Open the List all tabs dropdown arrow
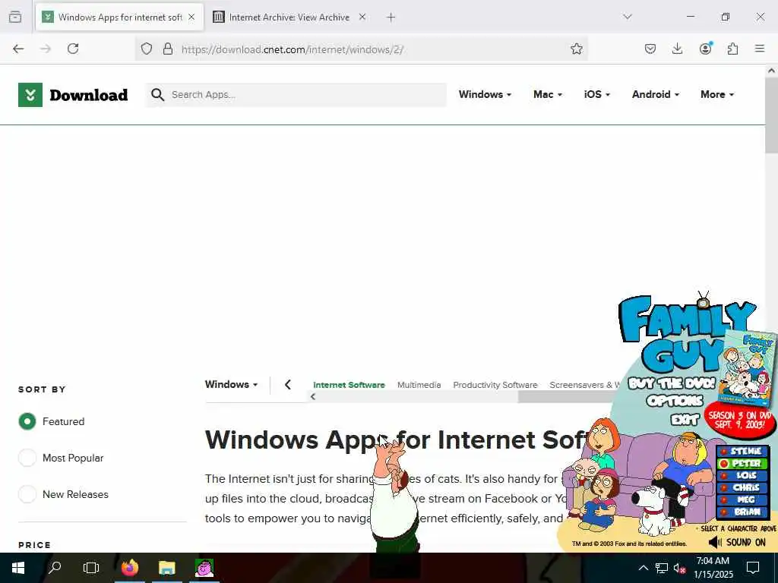The width and height of the screenshot is (778, 583). pyautogui.click(x=627, y=17)
